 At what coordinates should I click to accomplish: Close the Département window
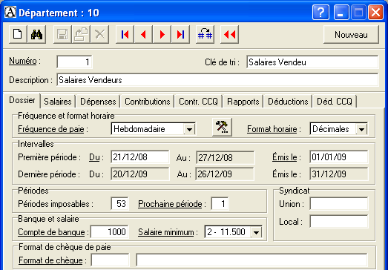tap(375, 12)
